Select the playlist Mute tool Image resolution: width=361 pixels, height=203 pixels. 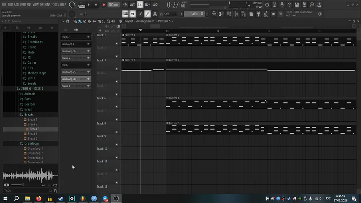coord(89,21)
